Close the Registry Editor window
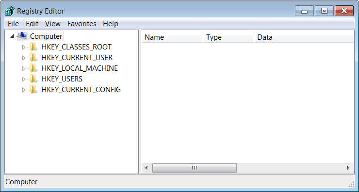Viewport: 359px width, 192px height. [344, 11]
